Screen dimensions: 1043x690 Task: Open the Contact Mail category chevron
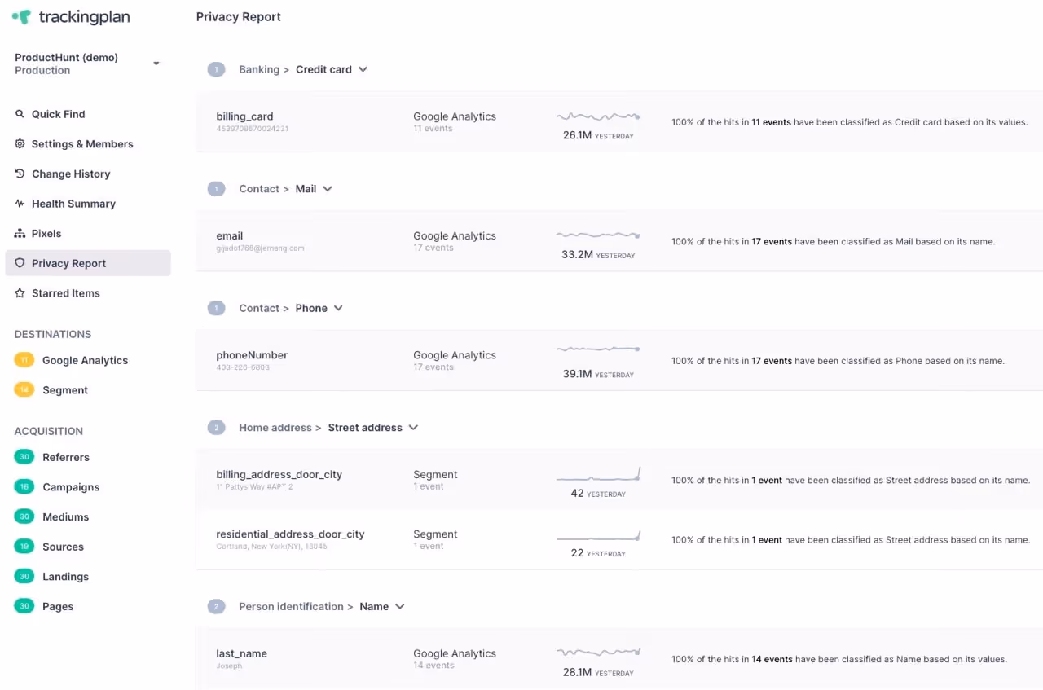[327, 188]
